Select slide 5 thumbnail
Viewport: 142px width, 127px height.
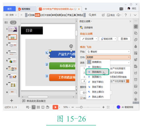(13, 61)
